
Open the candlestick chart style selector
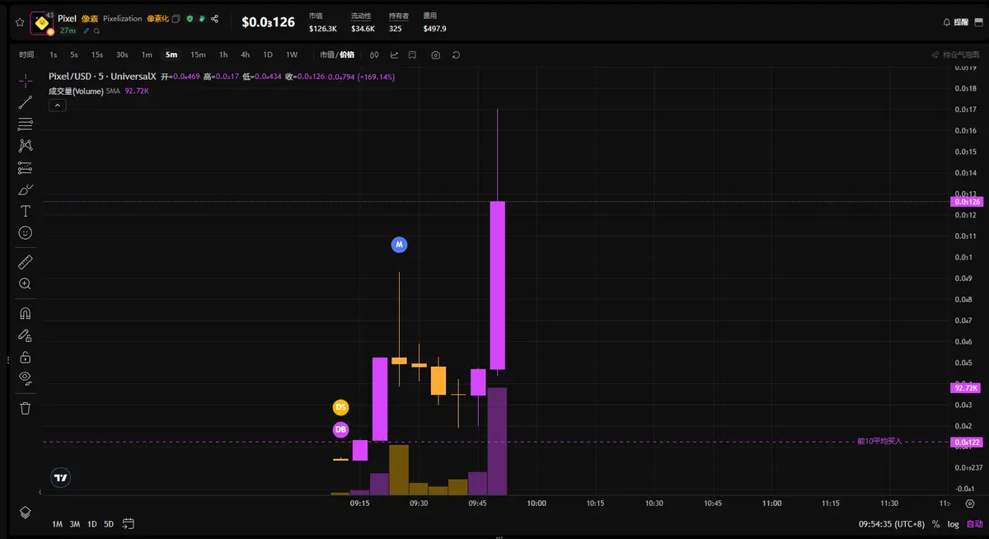pyautogui.click(x=374, y=54)
